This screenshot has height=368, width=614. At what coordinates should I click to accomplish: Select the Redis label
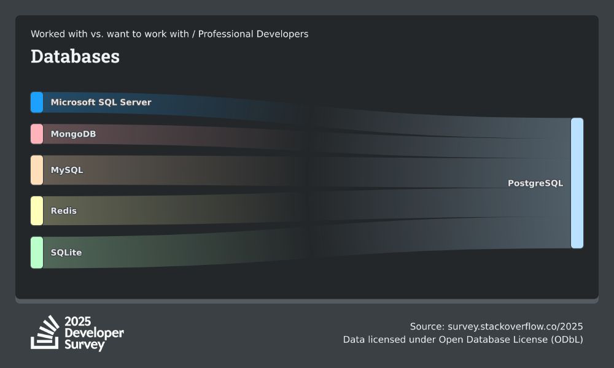coord(64,211)
